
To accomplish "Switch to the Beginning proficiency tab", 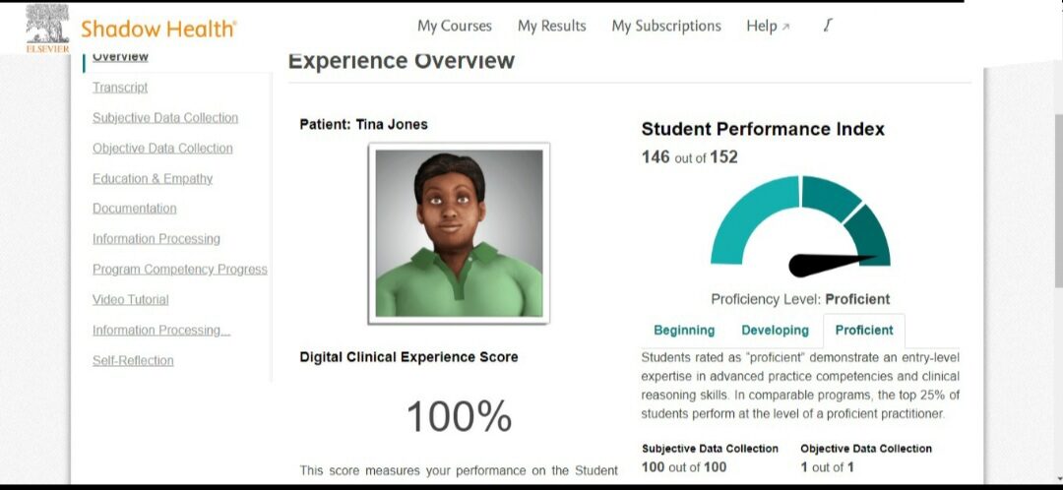I will click(684, 331).
